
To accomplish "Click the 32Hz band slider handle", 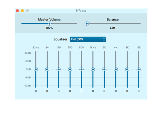I will (36, 69).
